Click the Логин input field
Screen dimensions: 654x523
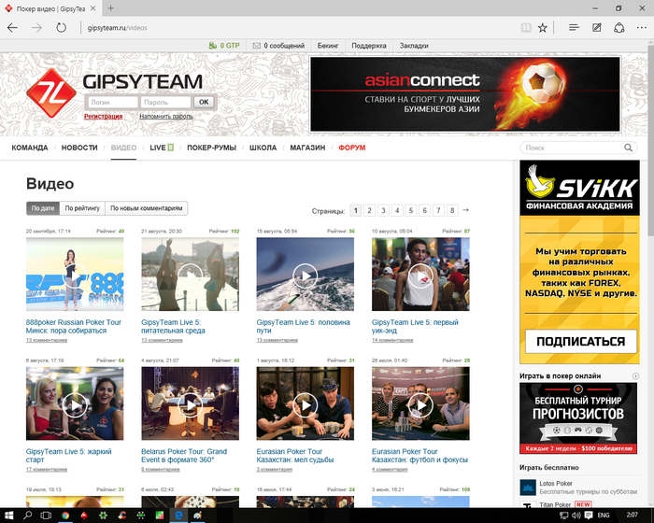click(x=112, y=102)
